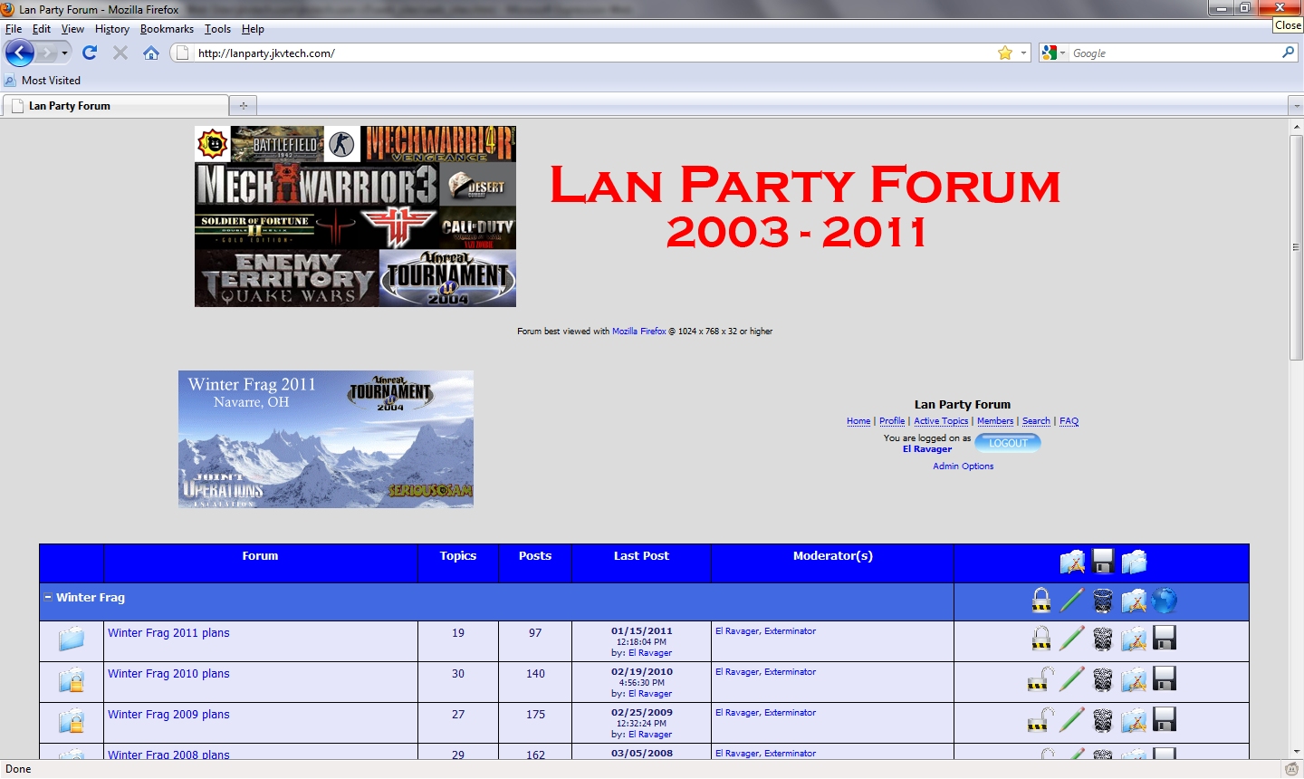The height and width of the screenshot is (779, 1304).
Task: Delete Winter Frag 2010 plans using trash icon
Action: coord(1103,679)
